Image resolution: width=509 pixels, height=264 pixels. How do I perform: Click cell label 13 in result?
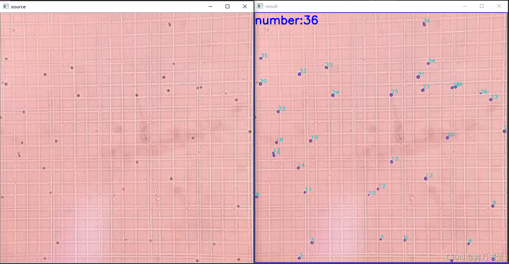[x=429, y=175]
